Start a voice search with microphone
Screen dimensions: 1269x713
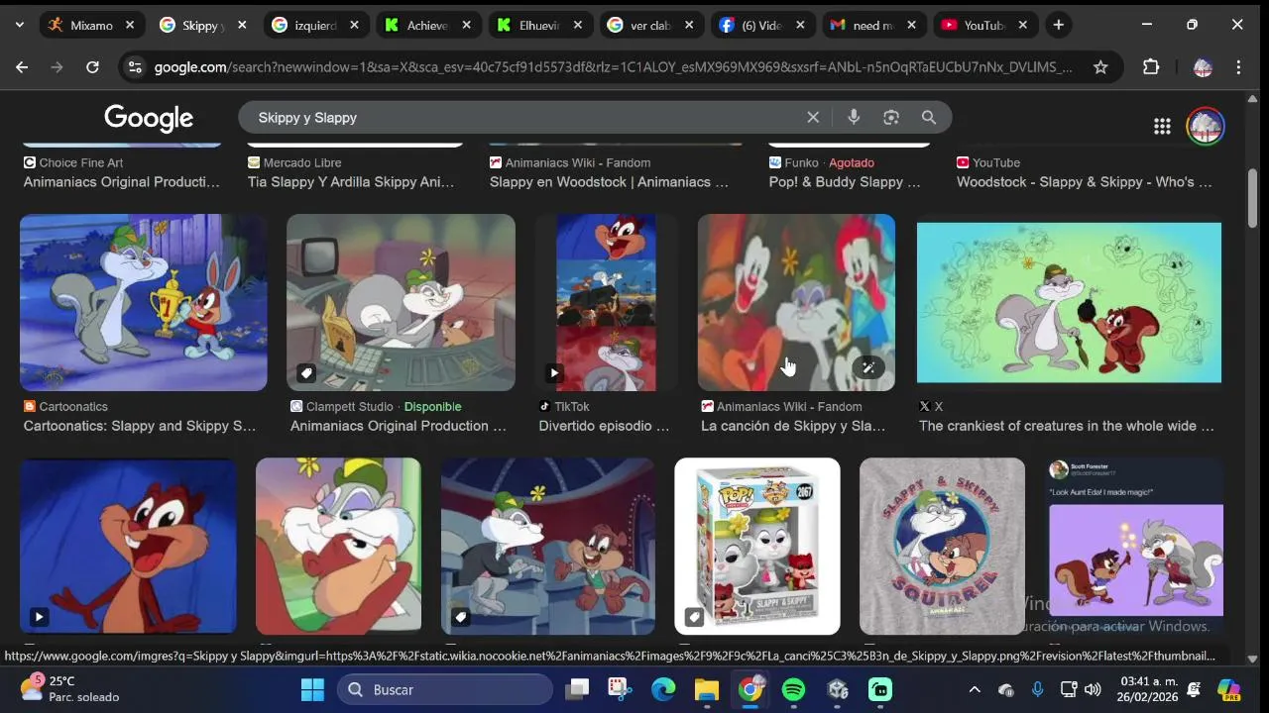854,118
